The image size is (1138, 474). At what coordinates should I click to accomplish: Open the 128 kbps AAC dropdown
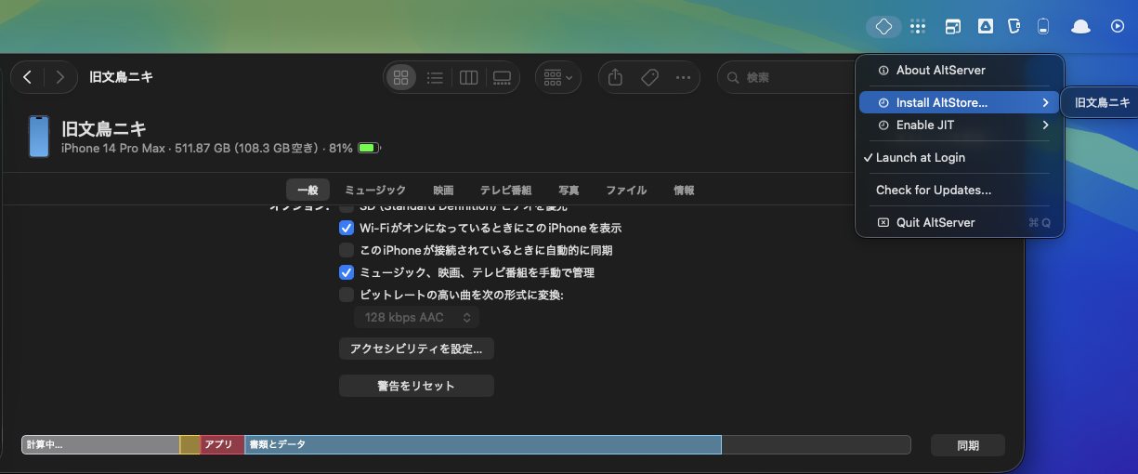(x=417, y=318)
